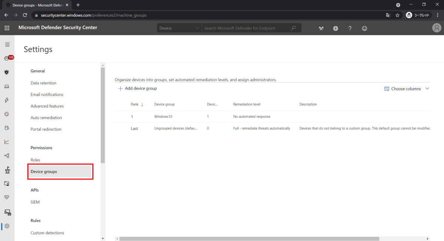Open the Settings gear icon in sidebar

pyautogui.click(x=7, y=226)
